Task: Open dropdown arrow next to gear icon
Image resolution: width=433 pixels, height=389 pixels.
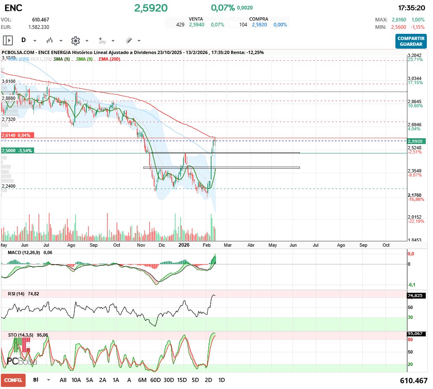Action: pyautogui.click(x=87, y=41)
